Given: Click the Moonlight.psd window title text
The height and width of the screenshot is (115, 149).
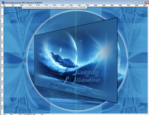Looking at the screenshot, I should click(x=24, y=3).
